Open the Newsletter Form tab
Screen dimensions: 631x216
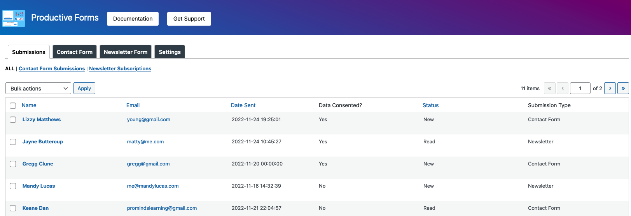(126, 52)
